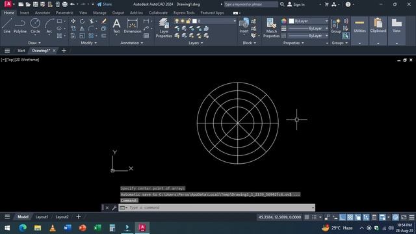Open the Manage ribbon tab
Screen dimensions: 416x234
tap(99, 13)
